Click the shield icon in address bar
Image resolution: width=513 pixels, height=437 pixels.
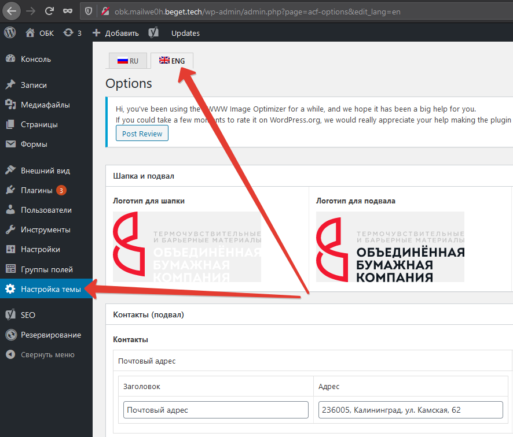tap(89, 11)
